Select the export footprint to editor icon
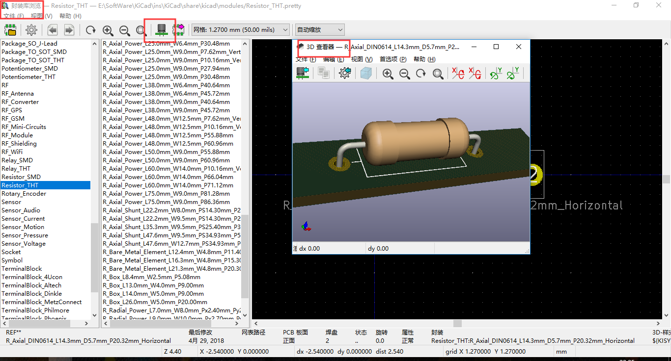Viewport: 671px width, 361px height. [x=179, y=29]
